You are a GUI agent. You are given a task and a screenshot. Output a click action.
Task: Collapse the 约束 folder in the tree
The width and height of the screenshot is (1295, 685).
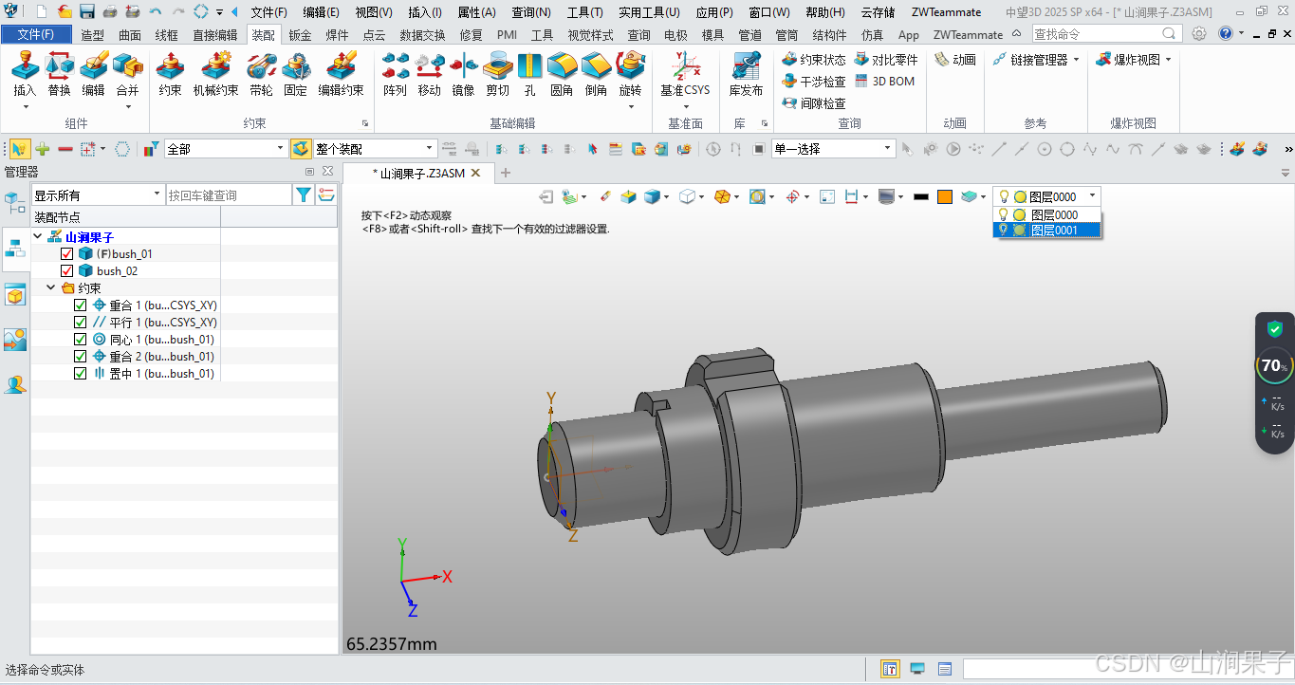[51, 288]
